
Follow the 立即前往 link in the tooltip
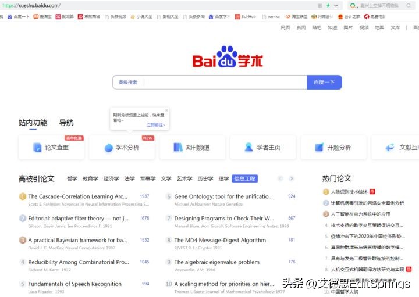tap(156, 124)
